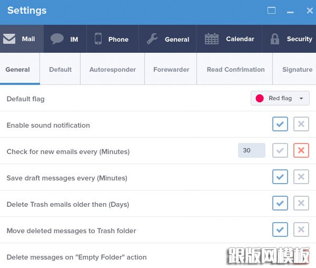Minimize the Settings window
316x268 pixels.
click(290, 12)
